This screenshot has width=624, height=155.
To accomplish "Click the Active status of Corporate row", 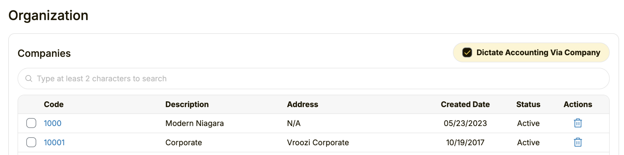I will point(528,142).
